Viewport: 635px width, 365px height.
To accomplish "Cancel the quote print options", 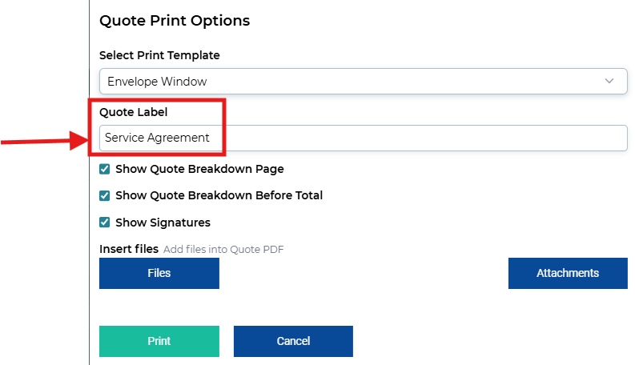I will point(293,341).
